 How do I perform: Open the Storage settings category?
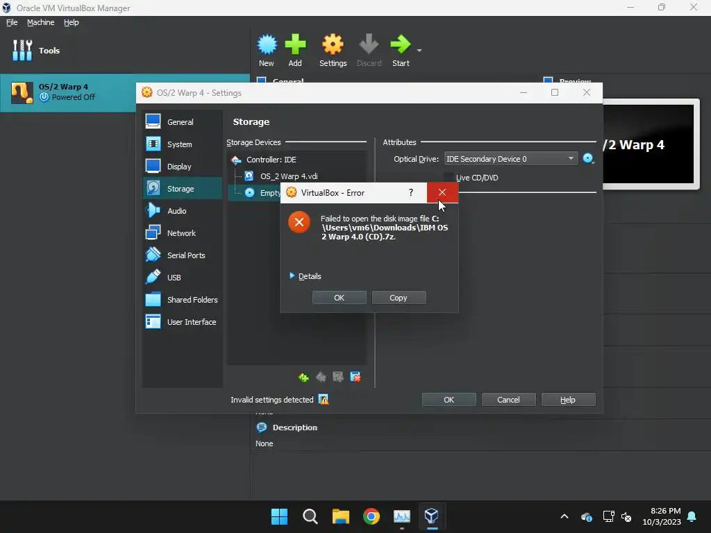pos(183,189)
